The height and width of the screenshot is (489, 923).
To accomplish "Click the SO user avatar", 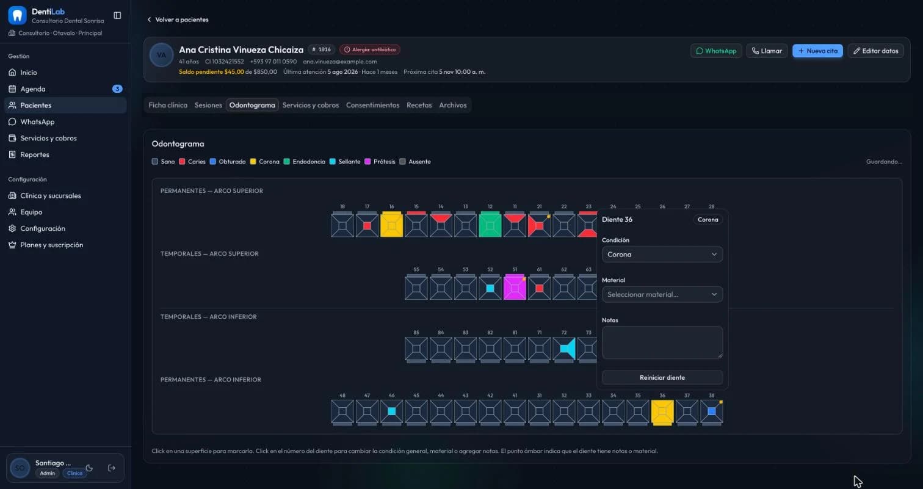I will (20, 468).
